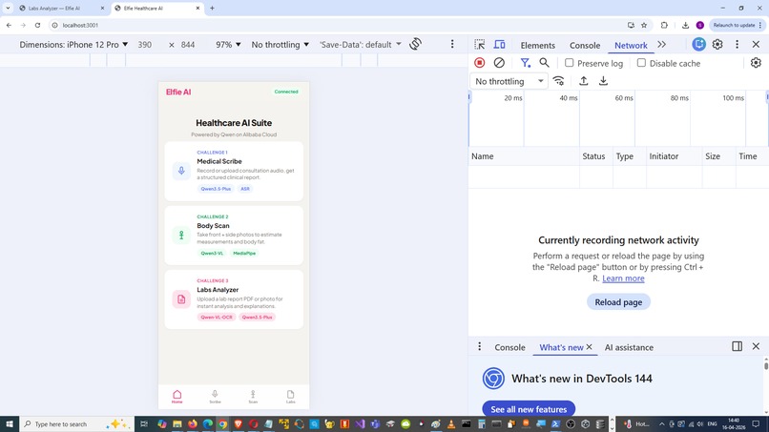The image size is (769, 432).
Task: Open the Save-Data default dropdown
Action: click(x=361, y=45)
